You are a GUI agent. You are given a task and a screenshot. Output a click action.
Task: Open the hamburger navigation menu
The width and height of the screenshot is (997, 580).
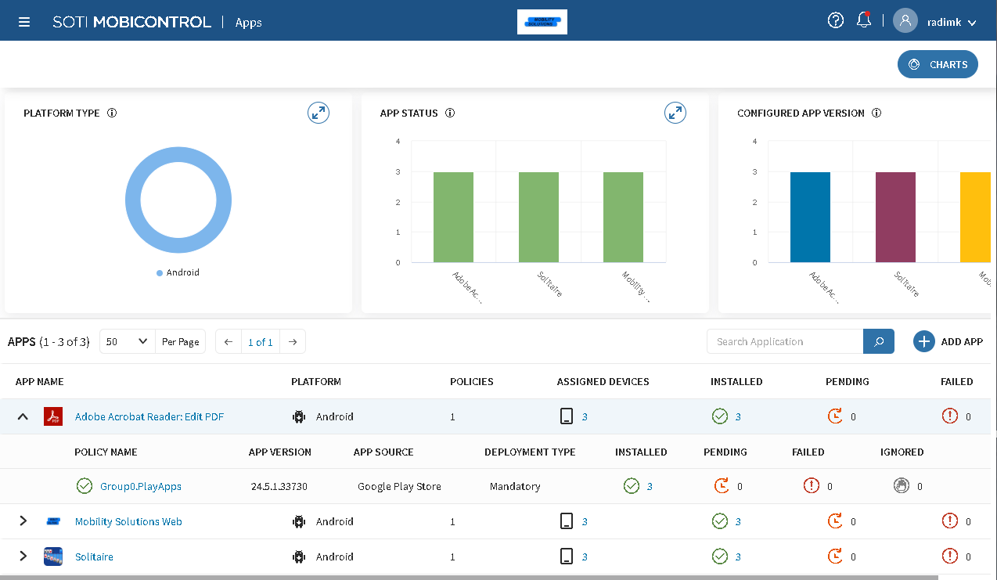24,22
